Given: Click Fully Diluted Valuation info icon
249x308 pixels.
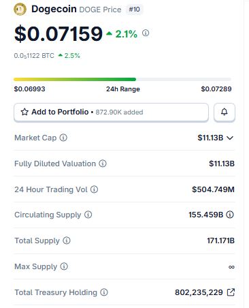Looking at the screenshot, I should [103, 164].
